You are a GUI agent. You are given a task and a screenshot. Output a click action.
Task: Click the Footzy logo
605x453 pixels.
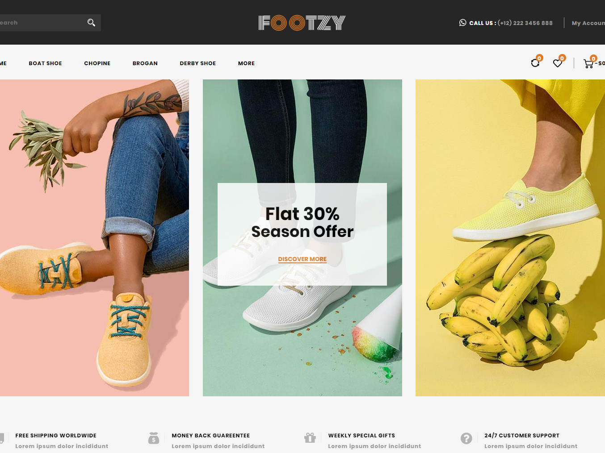click(302, 23)
